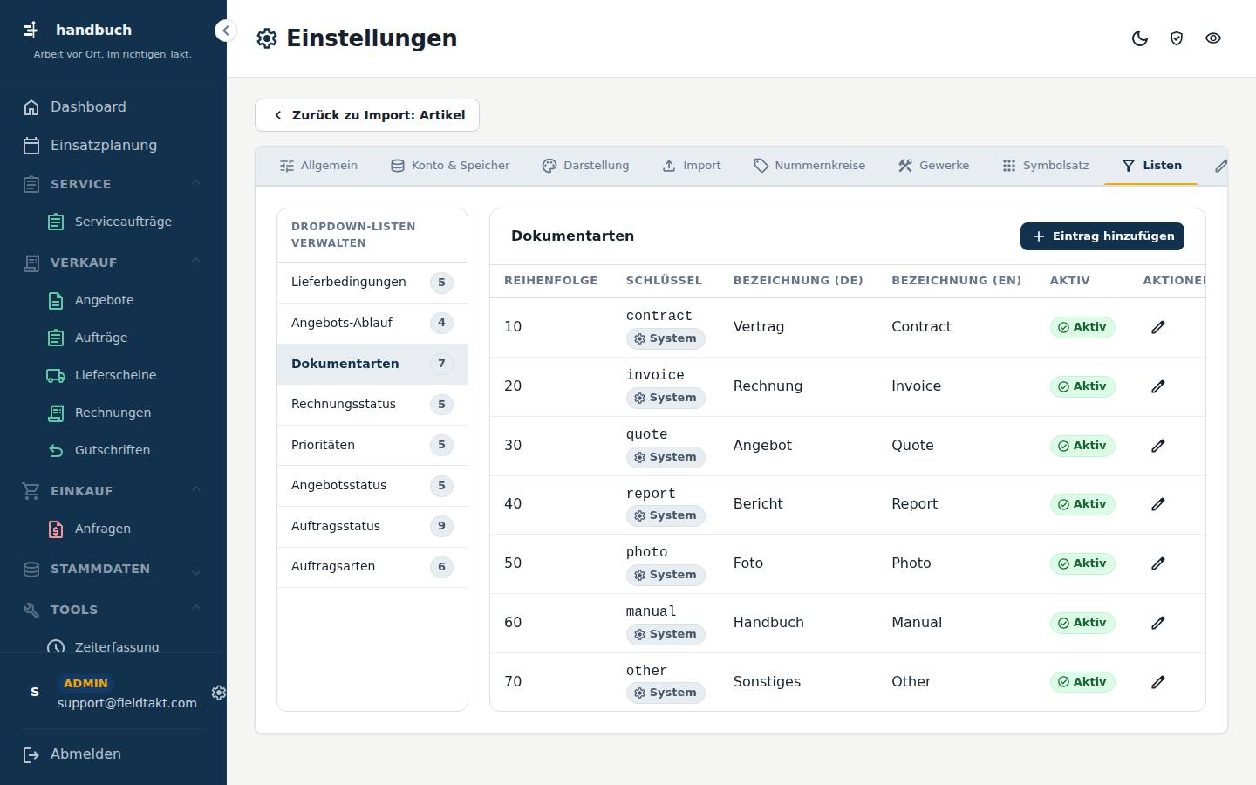
Task: Collapse the sidebar with the chevron button
Action: (226, 31)
